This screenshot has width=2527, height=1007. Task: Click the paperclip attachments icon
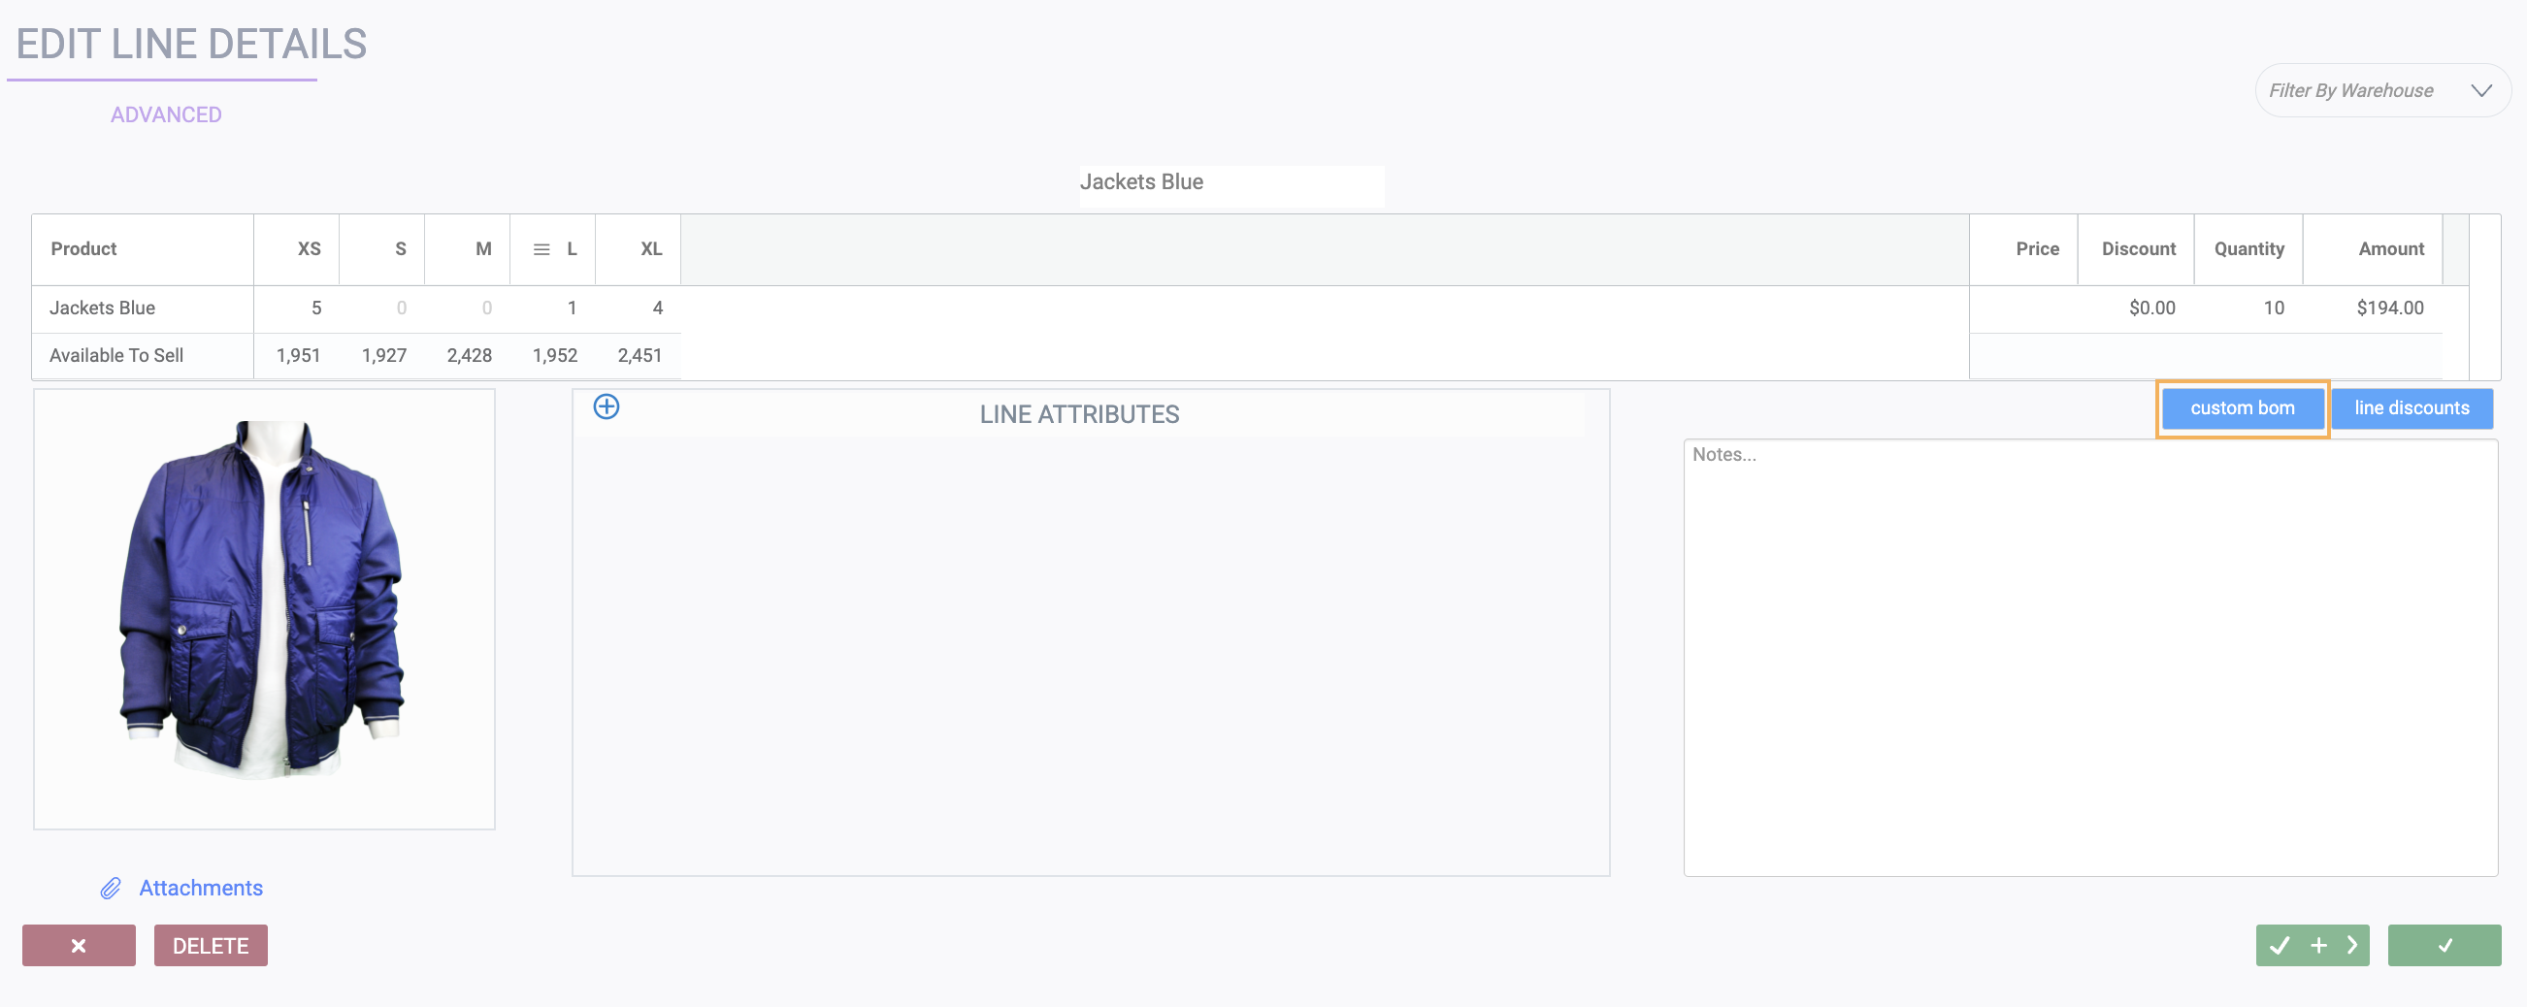click(x=111, y=889)
